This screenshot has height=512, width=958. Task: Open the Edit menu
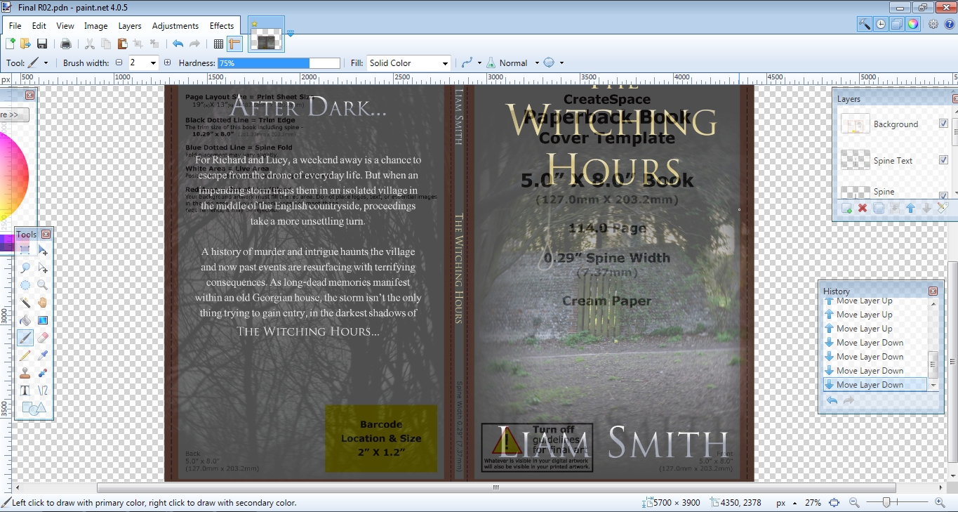39,25
